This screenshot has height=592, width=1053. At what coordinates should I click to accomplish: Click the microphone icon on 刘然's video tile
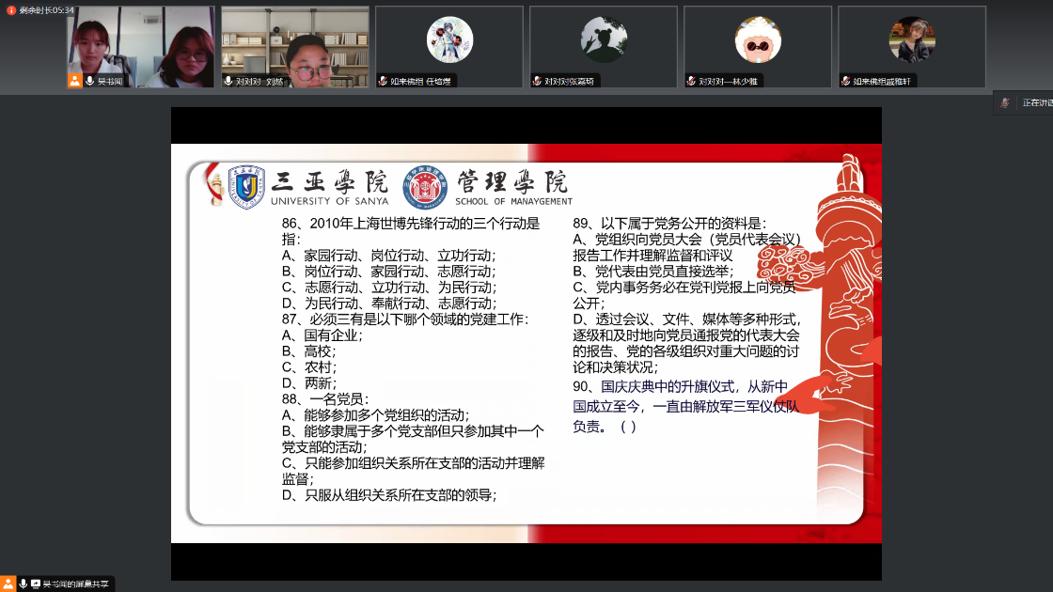coord(228,80)
